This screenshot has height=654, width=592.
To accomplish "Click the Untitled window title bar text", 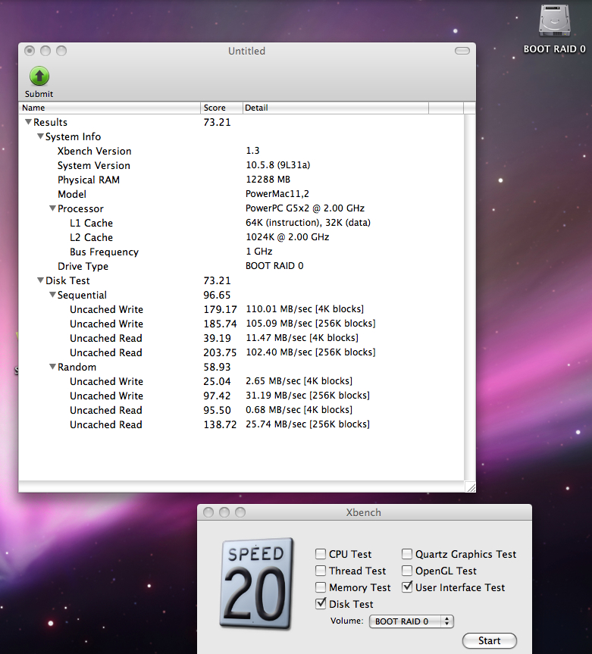I will pyautogui.click(x=246, y=51).
